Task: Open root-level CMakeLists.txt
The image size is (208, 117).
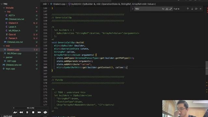Action: pyautogui.click(x=14, y=65)
